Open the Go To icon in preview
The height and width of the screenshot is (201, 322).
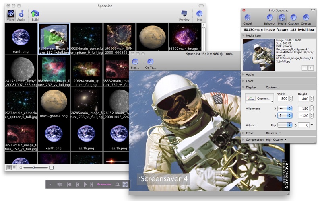click(150, 64)
